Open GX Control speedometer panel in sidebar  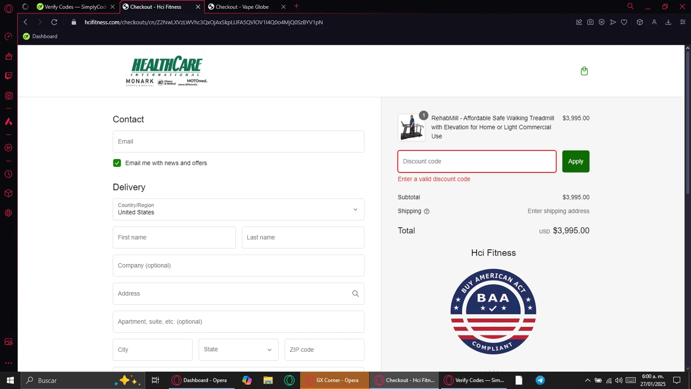8,37
